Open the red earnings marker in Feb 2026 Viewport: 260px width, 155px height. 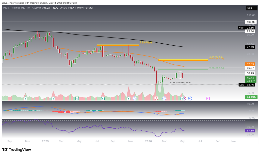tap(156, 98)
